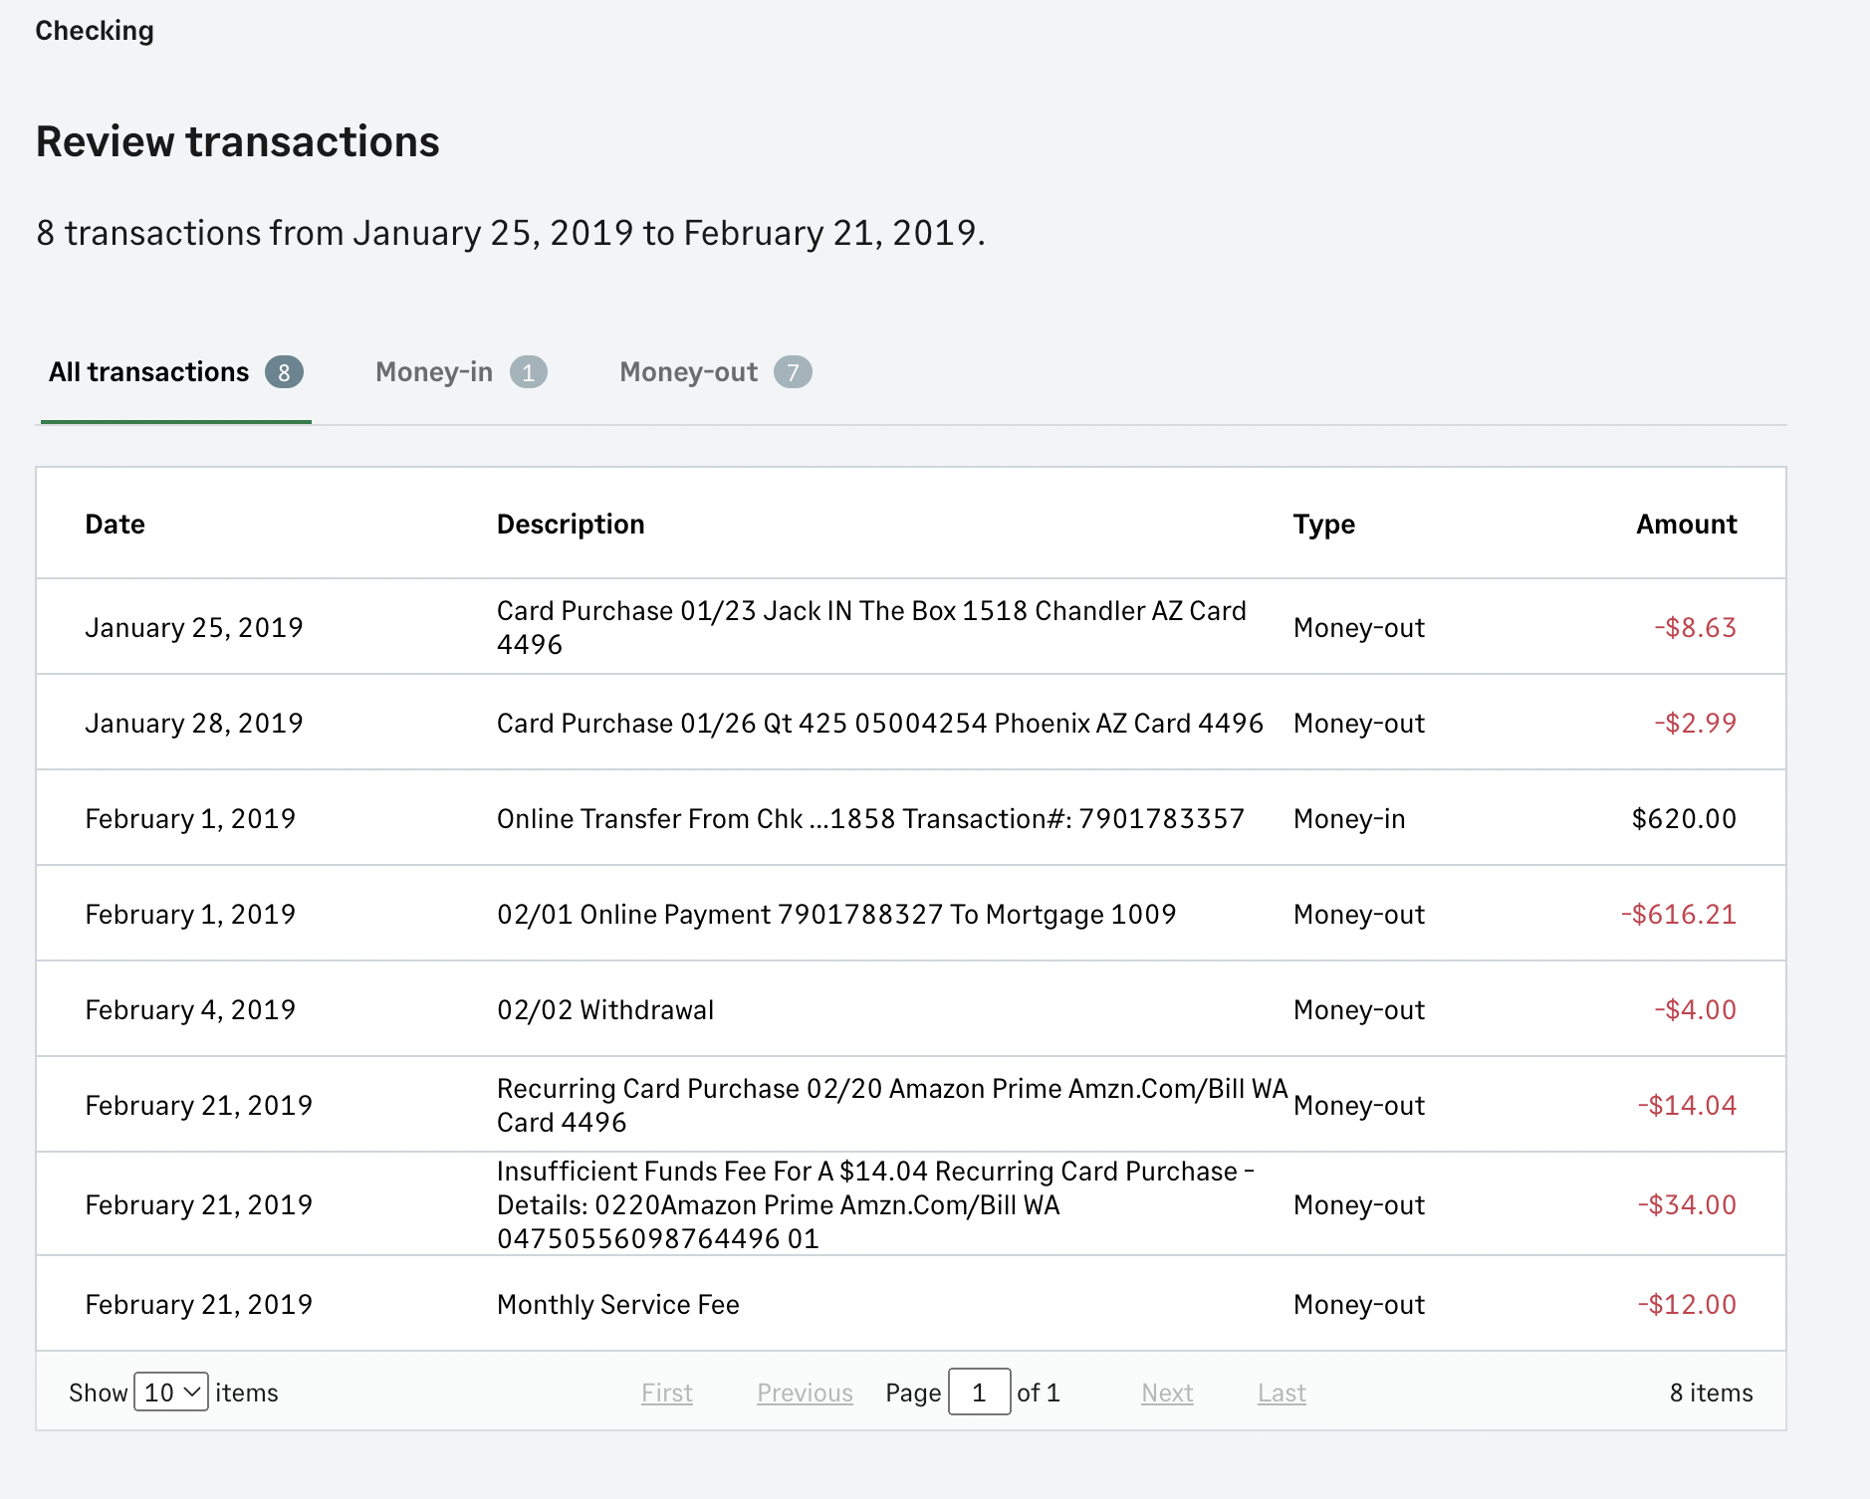
Task: Select the Jack In The Box transaction row
Action: 871,626
